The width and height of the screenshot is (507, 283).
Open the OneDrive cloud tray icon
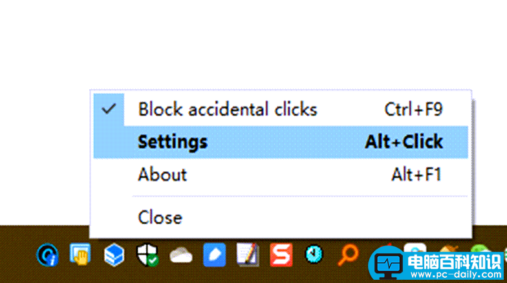click(181, 255)
